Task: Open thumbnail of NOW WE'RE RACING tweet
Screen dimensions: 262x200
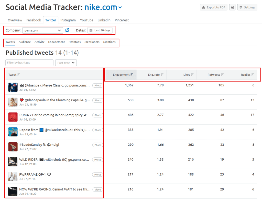Action: 13,191
